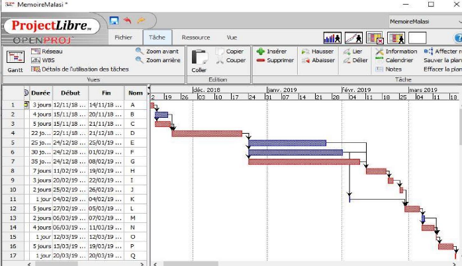Click the table scroll right arrow
This screenshot has width=462, height=266.
(x=142, y=264)
